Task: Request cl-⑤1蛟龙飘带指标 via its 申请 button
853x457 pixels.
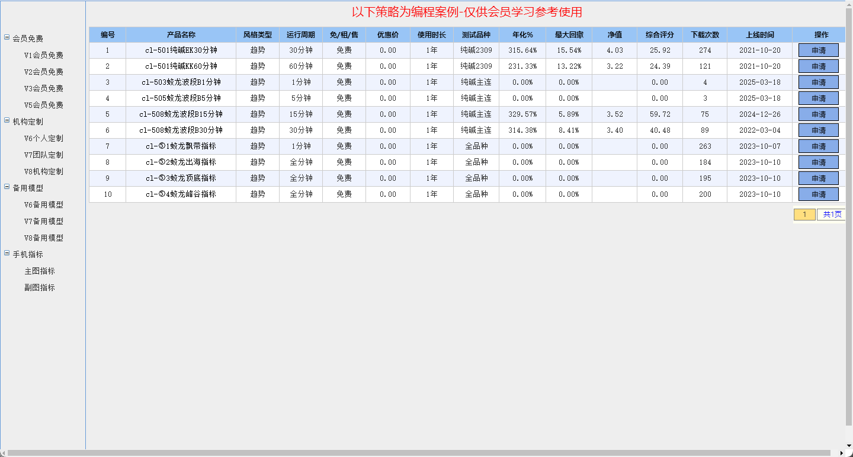Action: pyautogui.click(x=818, y=146)
